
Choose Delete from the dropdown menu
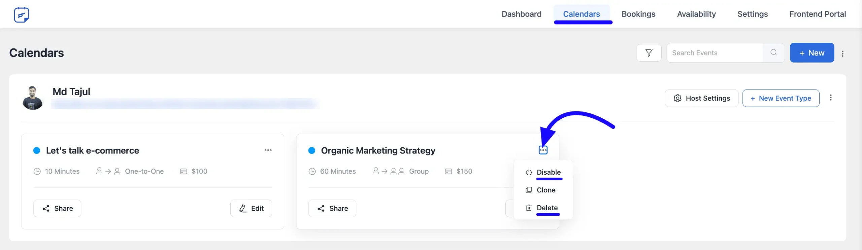pos(547,208)
